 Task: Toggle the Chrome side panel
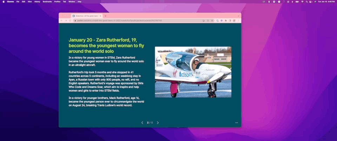tap(230, 21)
